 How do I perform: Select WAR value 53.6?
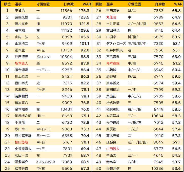[176, 168]
